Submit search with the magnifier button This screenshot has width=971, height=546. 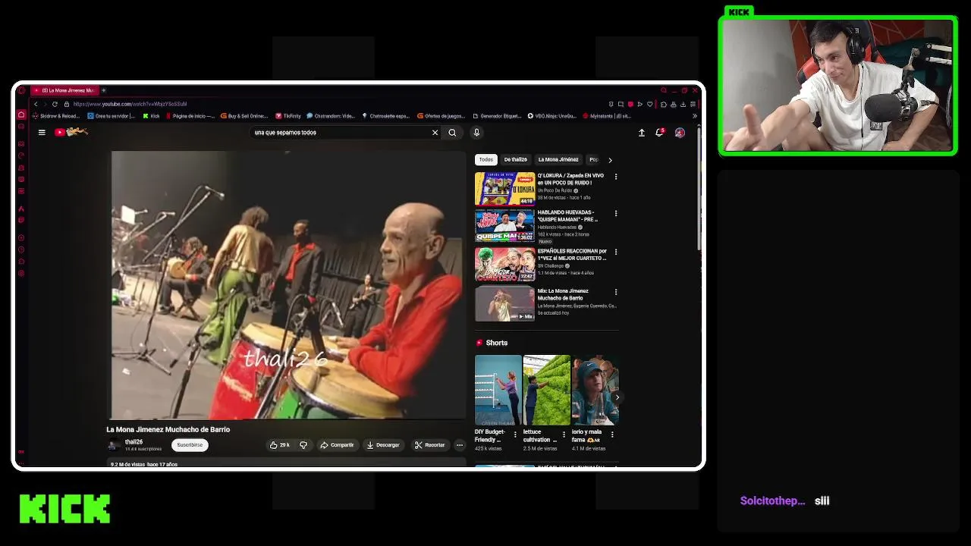coord(452,133)
